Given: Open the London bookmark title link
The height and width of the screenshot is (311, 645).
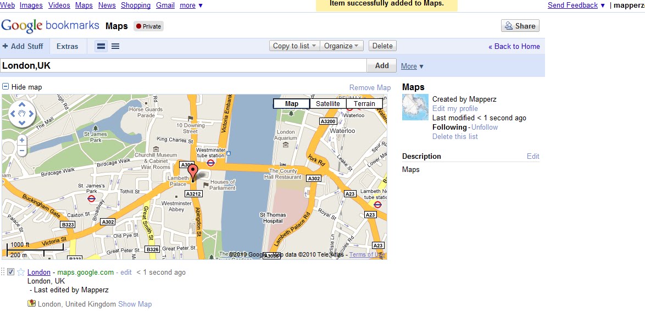Looking at the screenshot, I should point(39,273).
